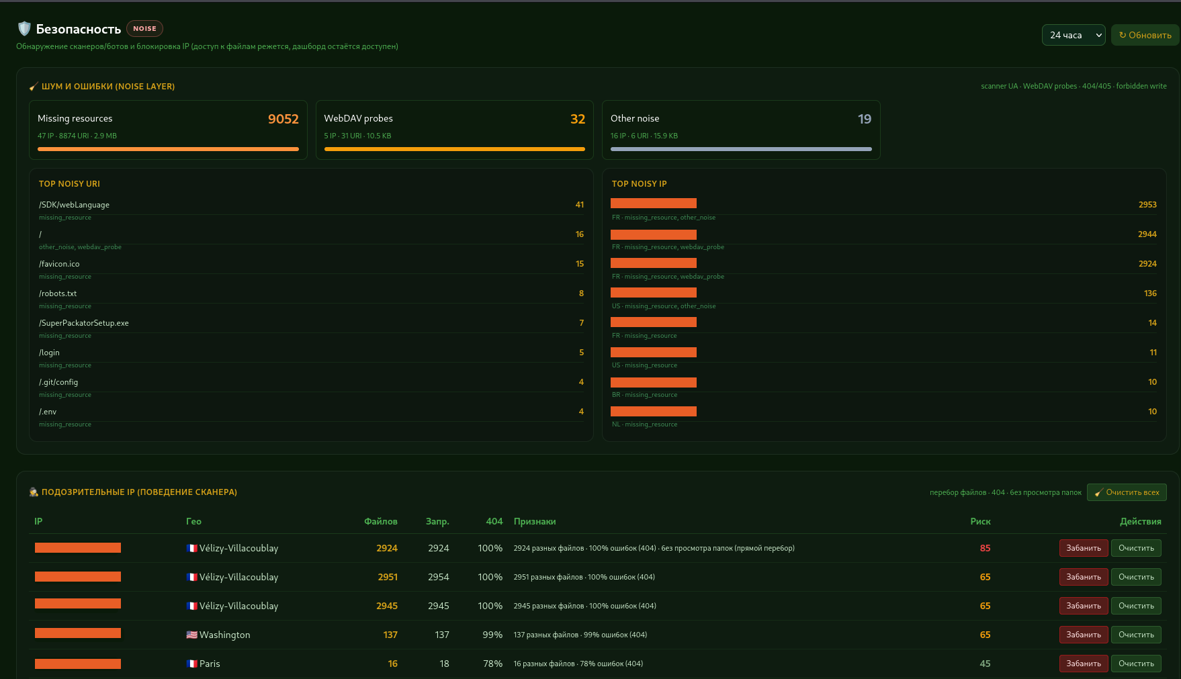Select the Other noise card

(x=741, y=130)
